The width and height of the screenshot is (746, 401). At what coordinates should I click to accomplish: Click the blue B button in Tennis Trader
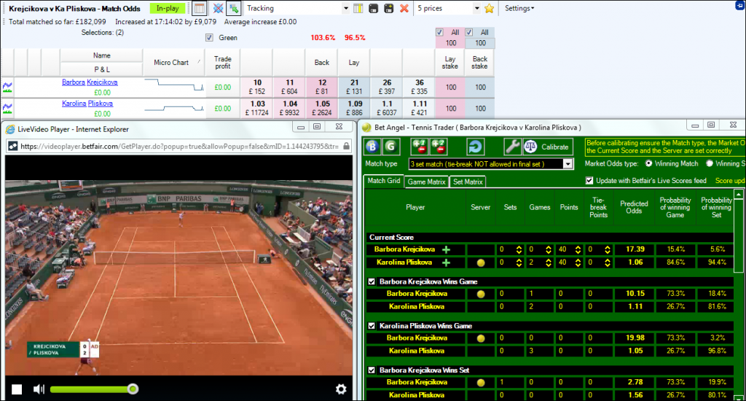[x=372, y=147]
